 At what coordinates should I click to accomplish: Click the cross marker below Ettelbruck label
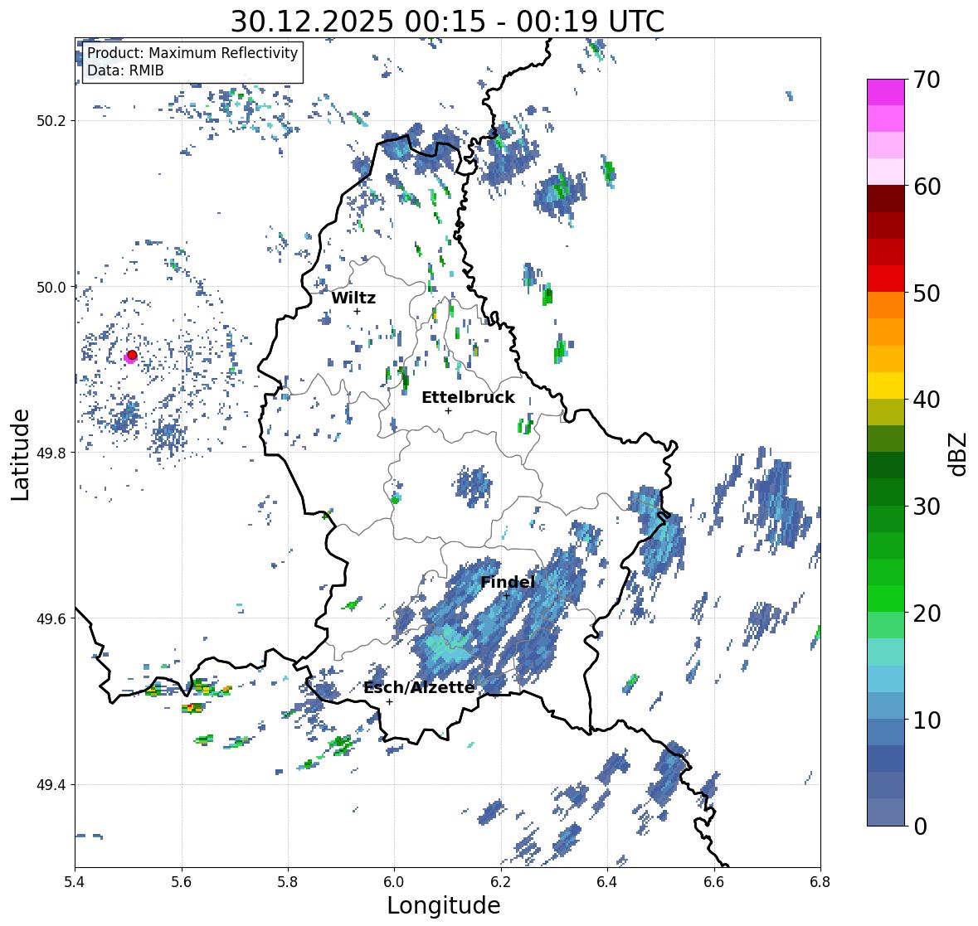(448, 410)
